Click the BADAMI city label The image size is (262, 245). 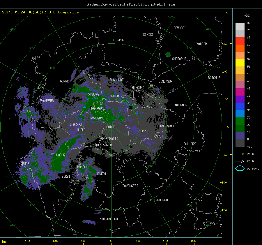click(115, 96)
